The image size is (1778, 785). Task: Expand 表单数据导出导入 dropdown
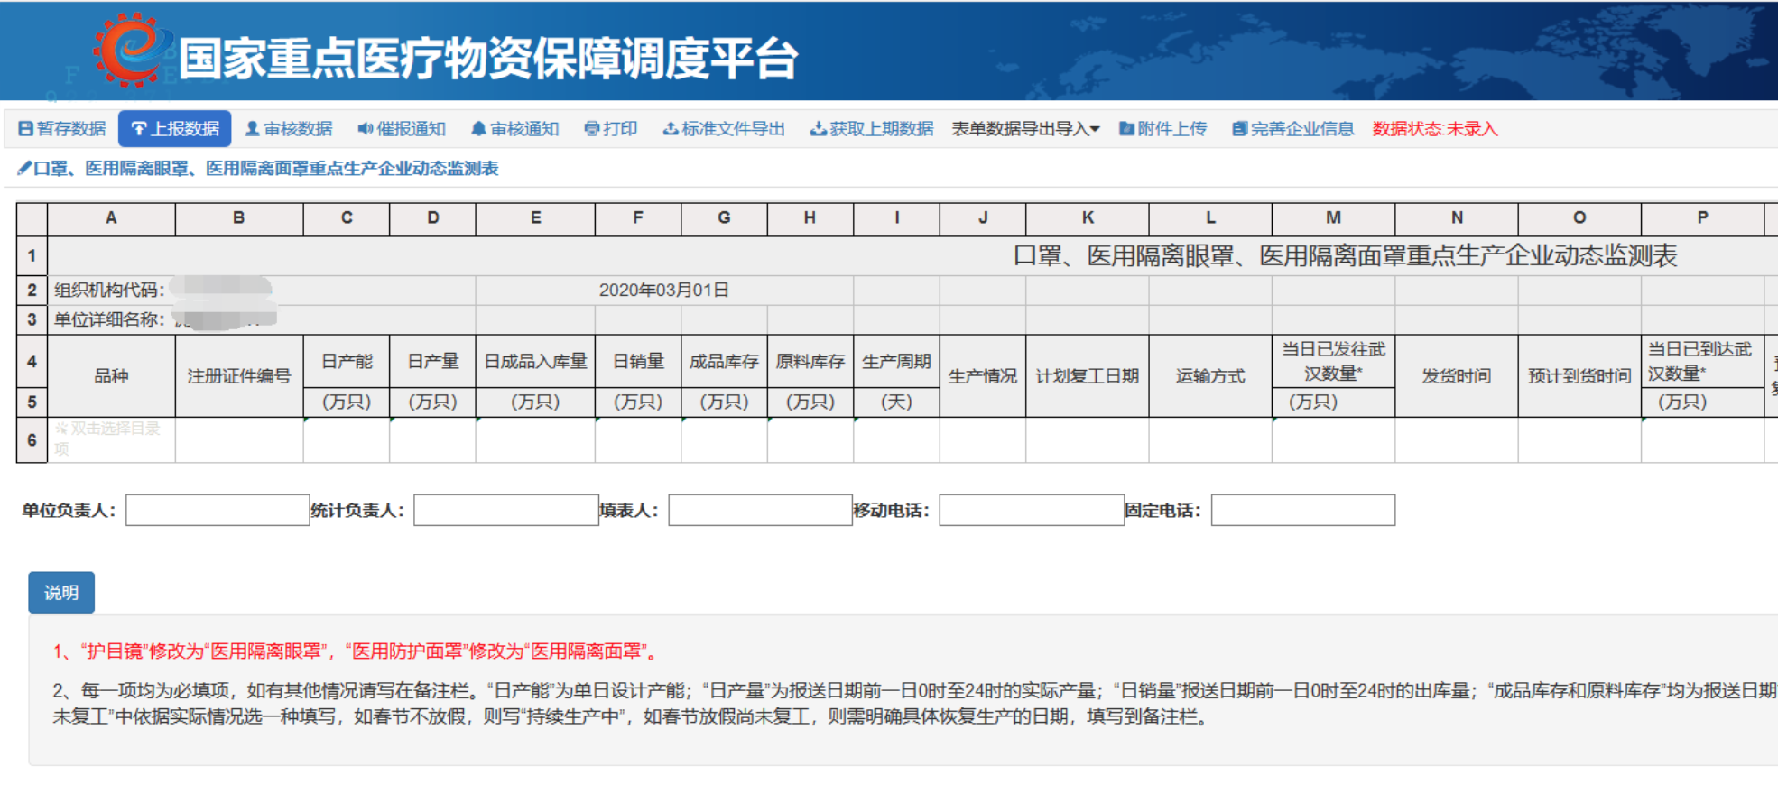[x=1025, y=129]
